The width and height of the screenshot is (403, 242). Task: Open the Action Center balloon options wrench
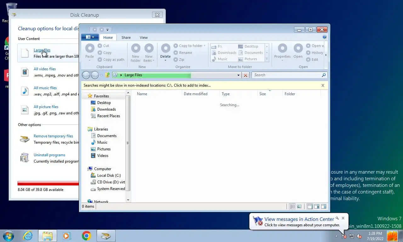tap(337, 218)
